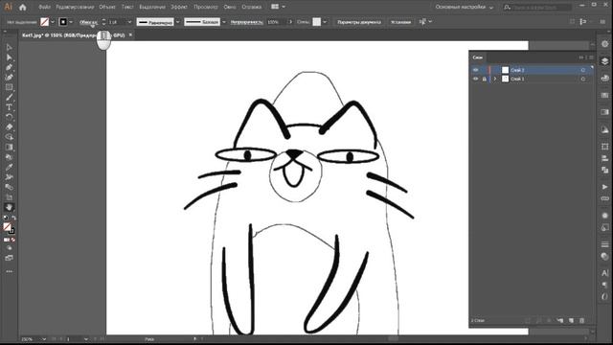Open the stroke color dropdown arrow
This screenshot has width=613, height=345.
pyautogui.click(x=71, y=22)
